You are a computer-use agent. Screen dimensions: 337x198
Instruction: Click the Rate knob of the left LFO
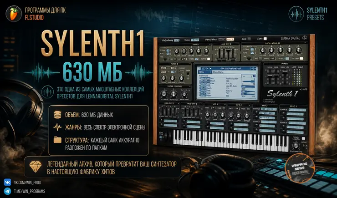[x=208, y=114]
